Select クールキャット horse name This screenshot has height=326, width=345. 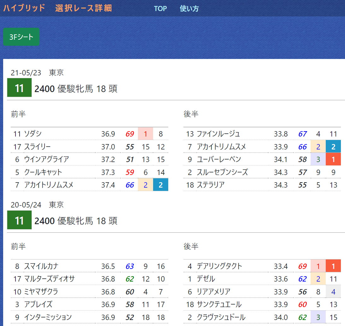click(x=43, y=172)
